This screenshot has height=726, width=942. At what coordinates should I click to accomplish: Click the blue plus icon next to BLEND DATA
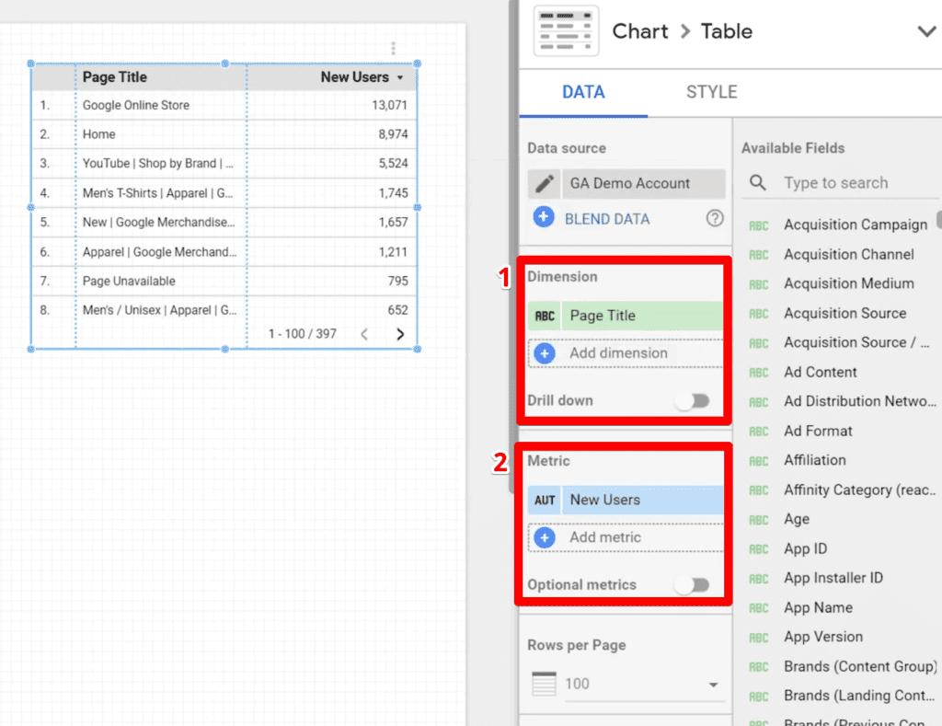click(x=544, y=218)
